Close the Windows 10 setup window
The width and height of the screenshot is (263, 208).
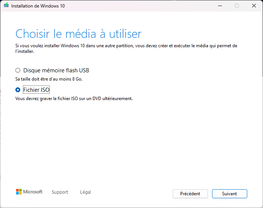click(254, 6)
